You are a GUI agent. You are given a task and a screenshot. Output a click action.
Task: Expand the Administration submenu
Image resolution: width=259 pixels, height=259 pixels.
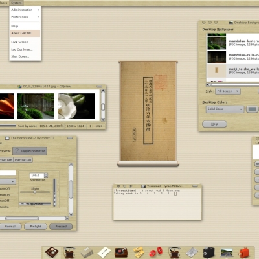click(x=25, y=10)
